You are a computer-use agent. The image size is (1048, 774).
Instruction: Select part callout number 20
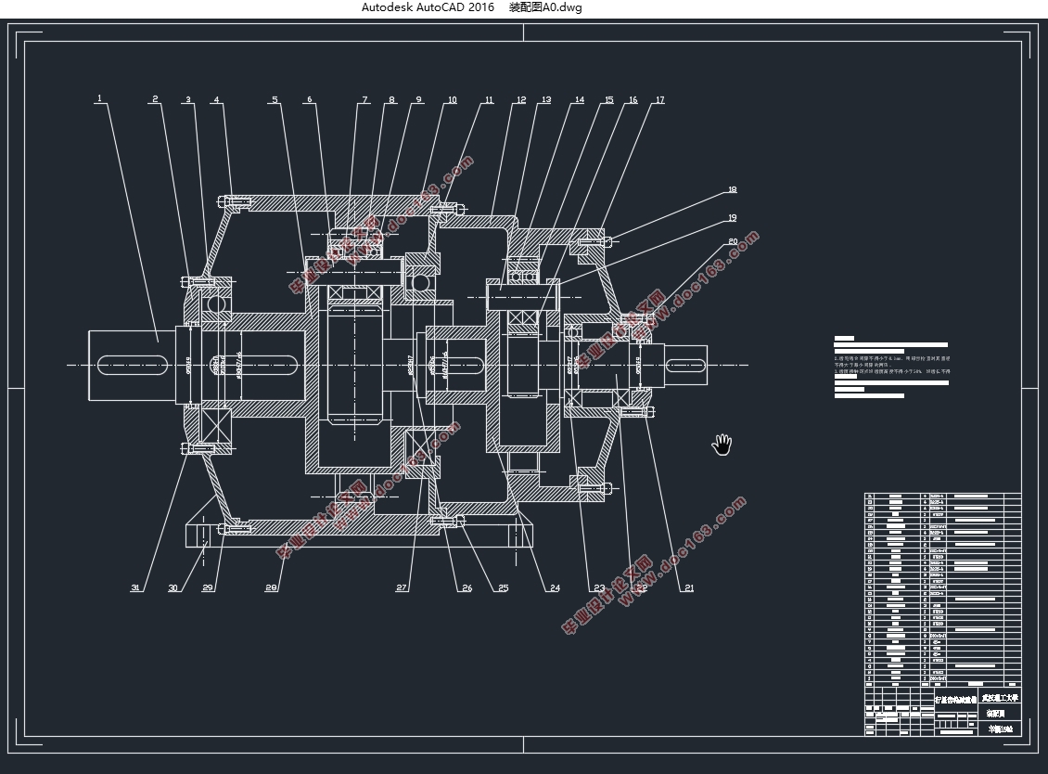pyautogui.click(x=733, y=241)
